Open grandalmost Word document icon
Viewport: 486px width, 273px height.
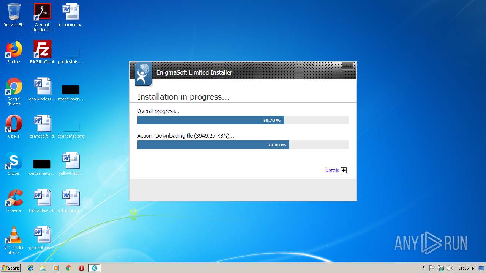pyautogui.click(x=42, y=238)
